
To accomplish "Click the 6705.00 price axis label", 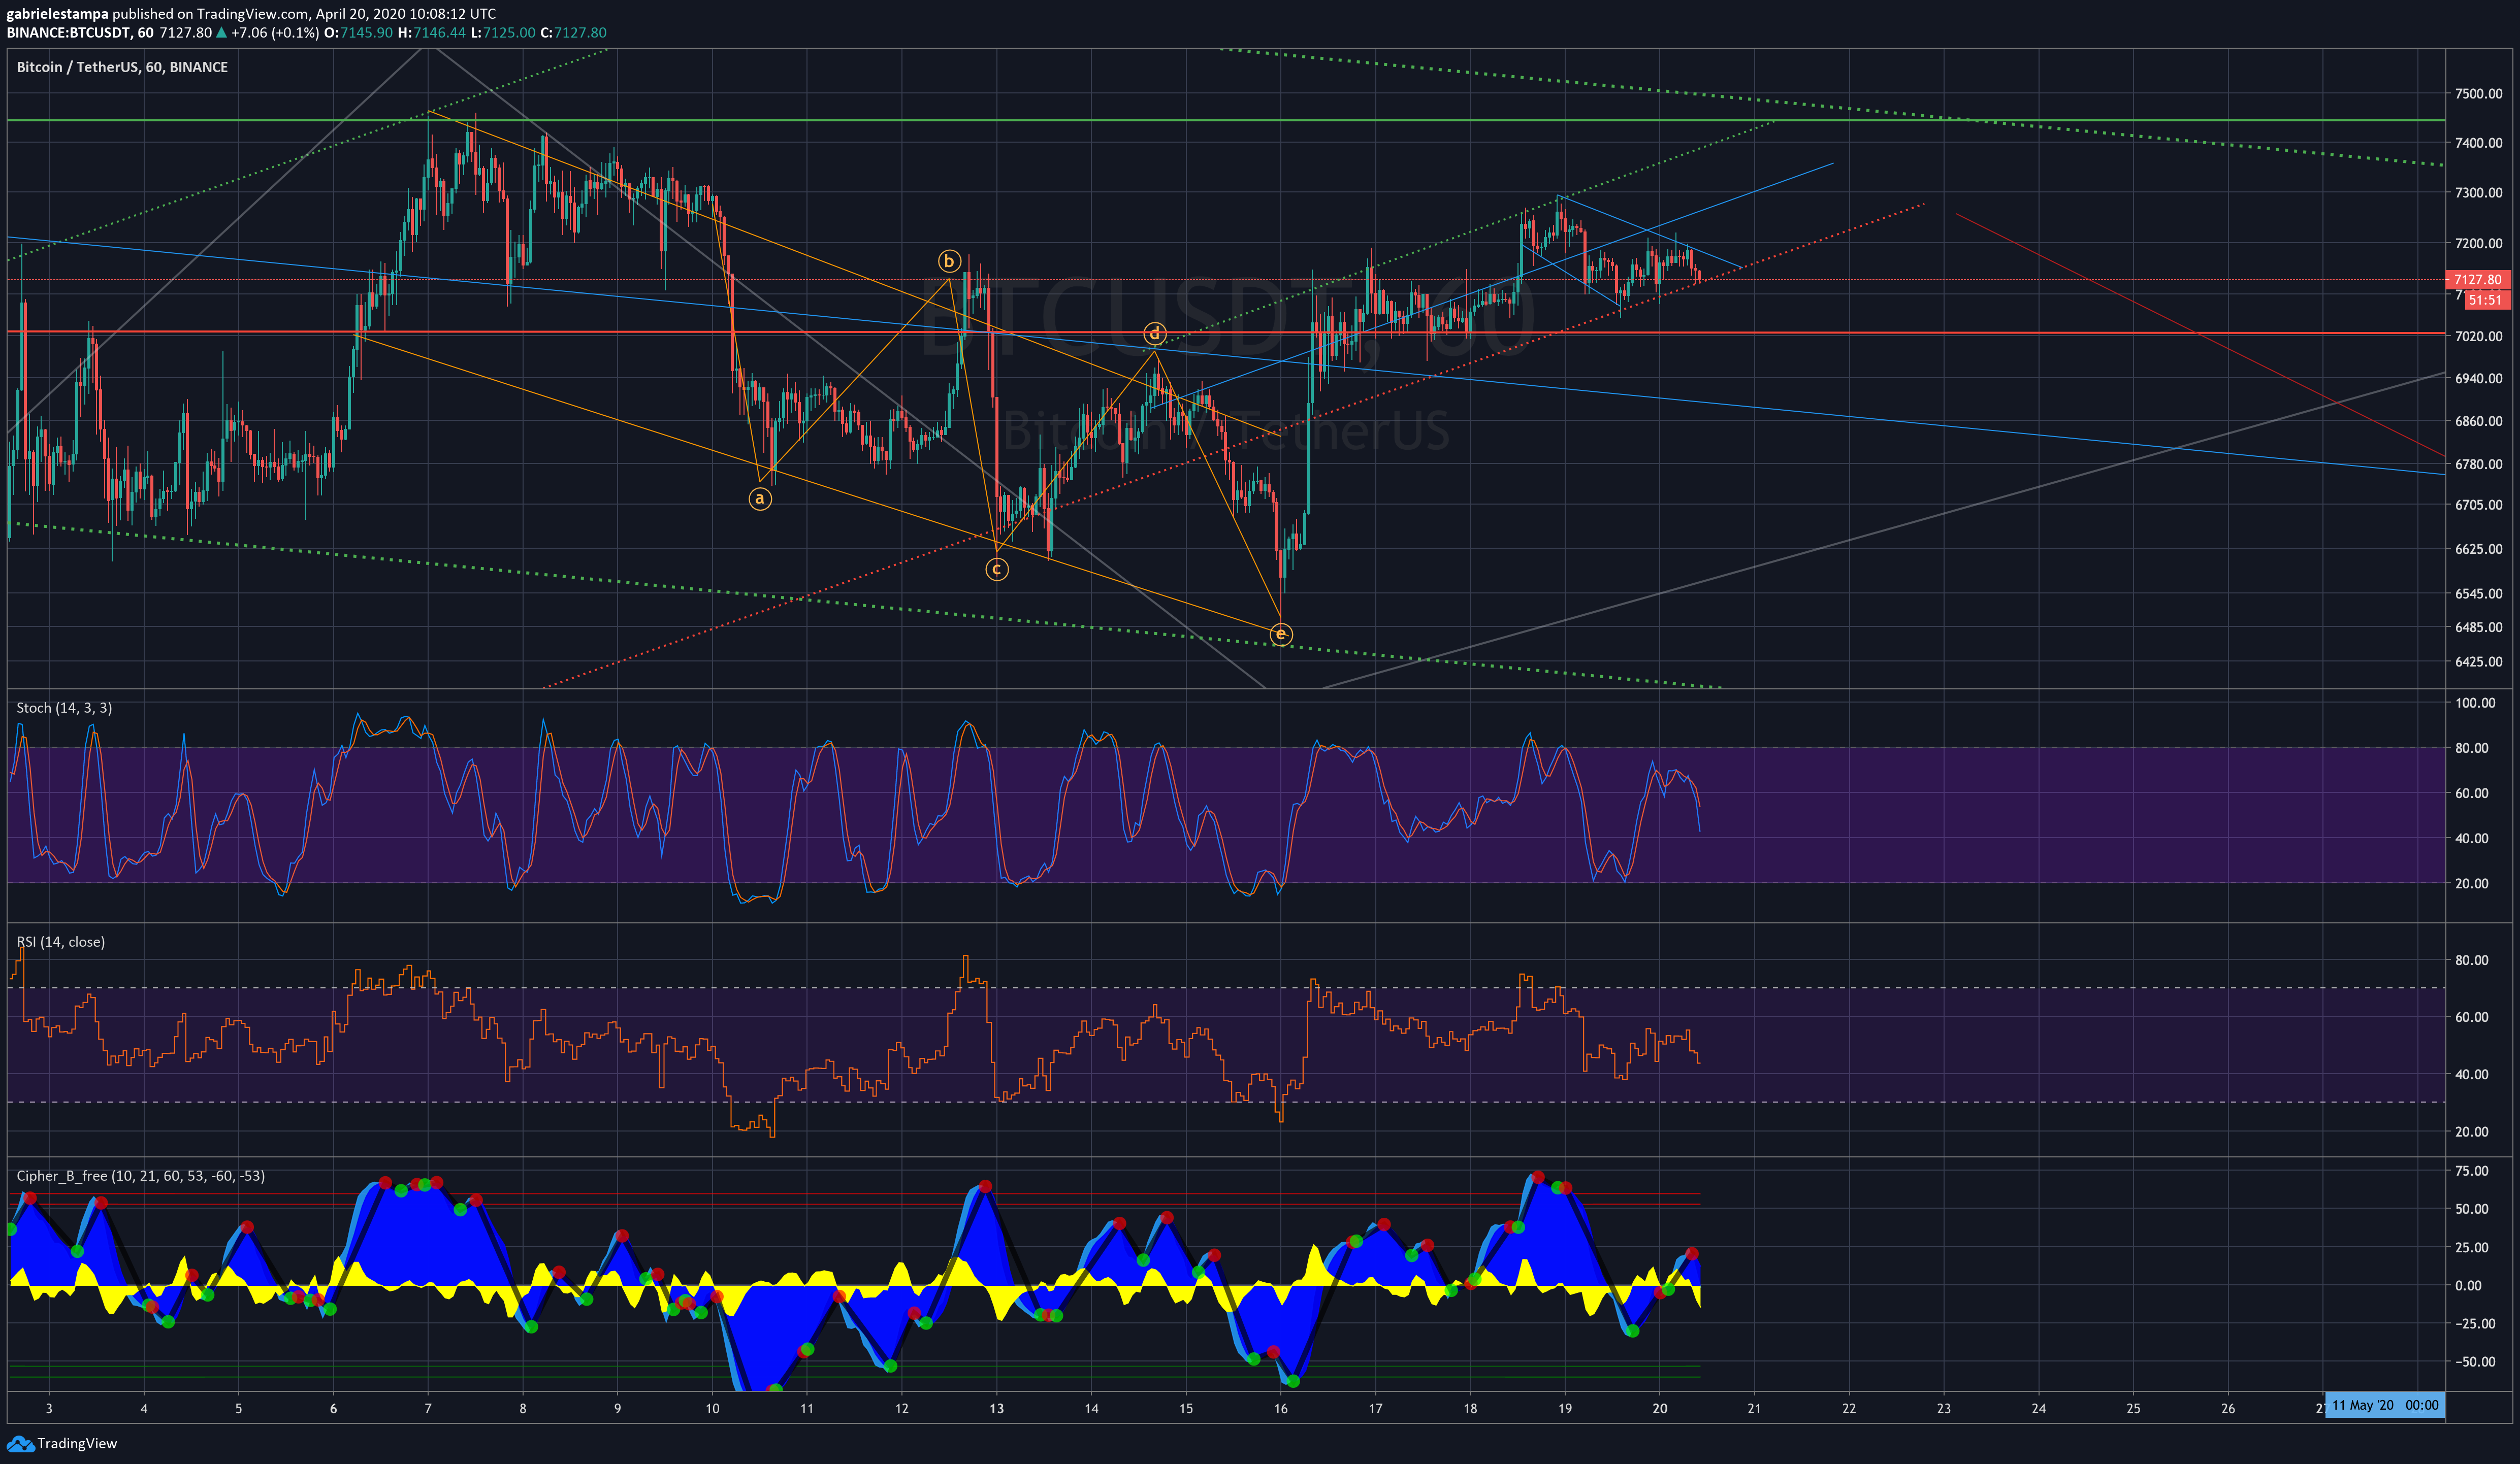I will 2478,505.
